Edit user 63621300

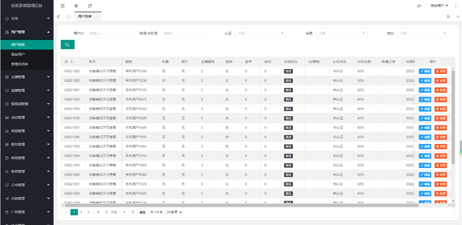click(425, 99)
